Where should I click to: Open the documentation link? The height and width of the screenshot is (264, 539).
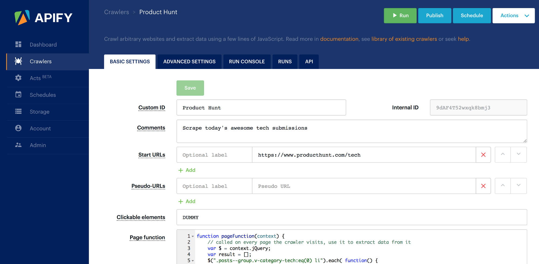coord(339,39)
